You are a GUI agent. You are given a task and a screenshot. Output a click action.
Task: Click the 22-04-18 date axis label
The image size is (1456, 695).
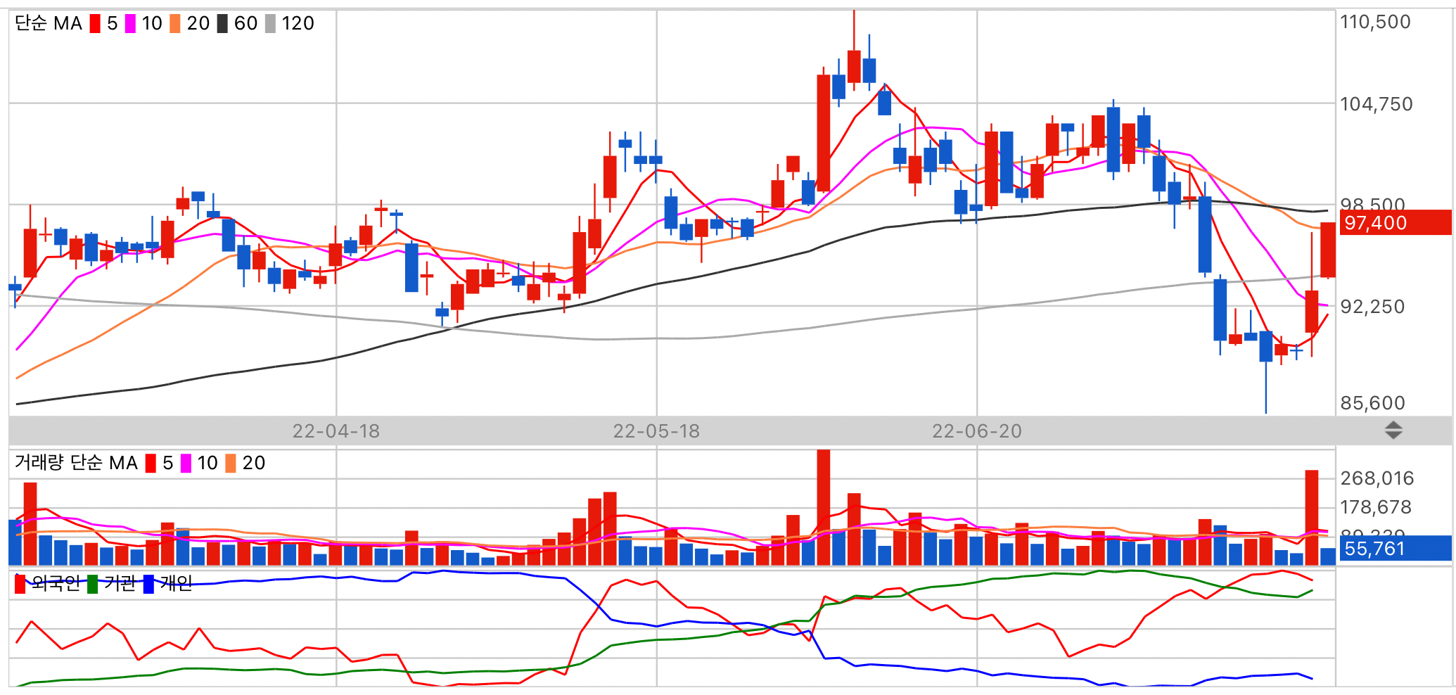pyautogui.click(x=336, y=431)
